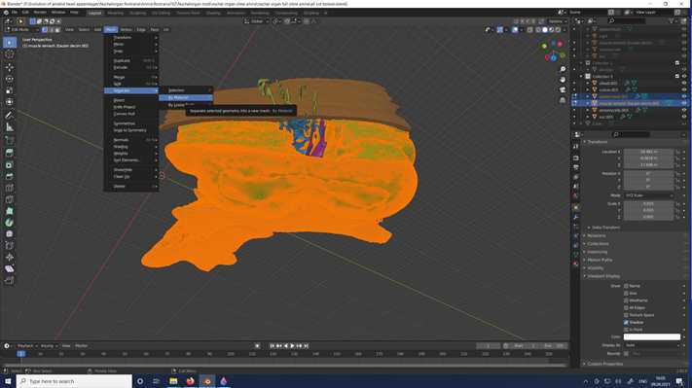Launch Firefox from the Windows taskbar
Screen dimensions: 692x388
click(190, 381)
